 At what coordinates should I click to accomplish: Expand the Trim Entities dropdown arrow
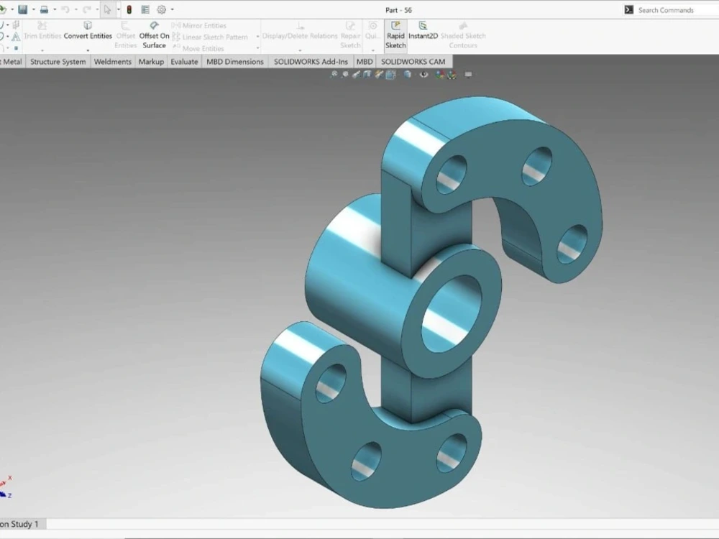click(x=42, y=50)
